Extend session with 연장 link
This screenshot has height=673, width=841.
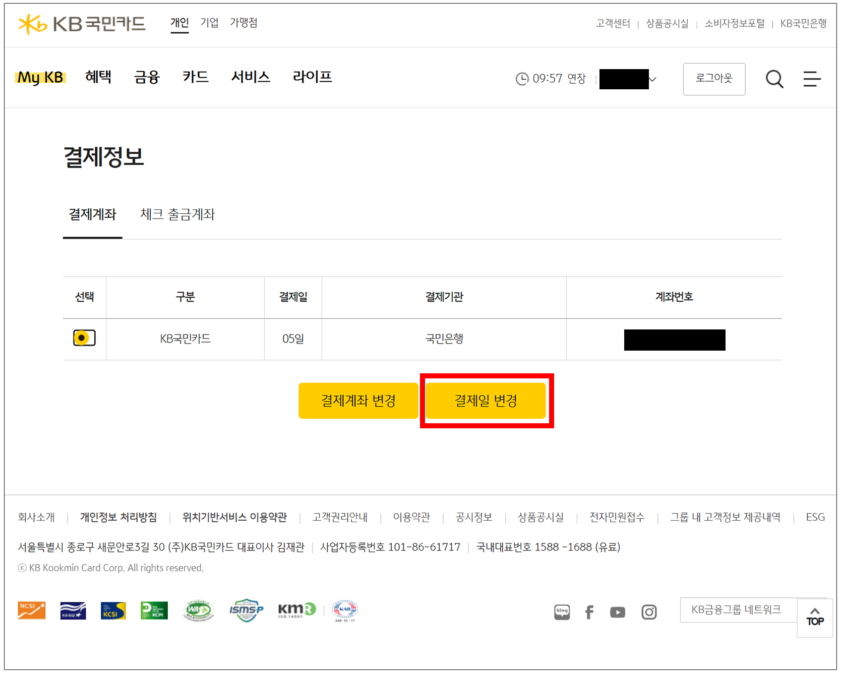click(576, 79)
